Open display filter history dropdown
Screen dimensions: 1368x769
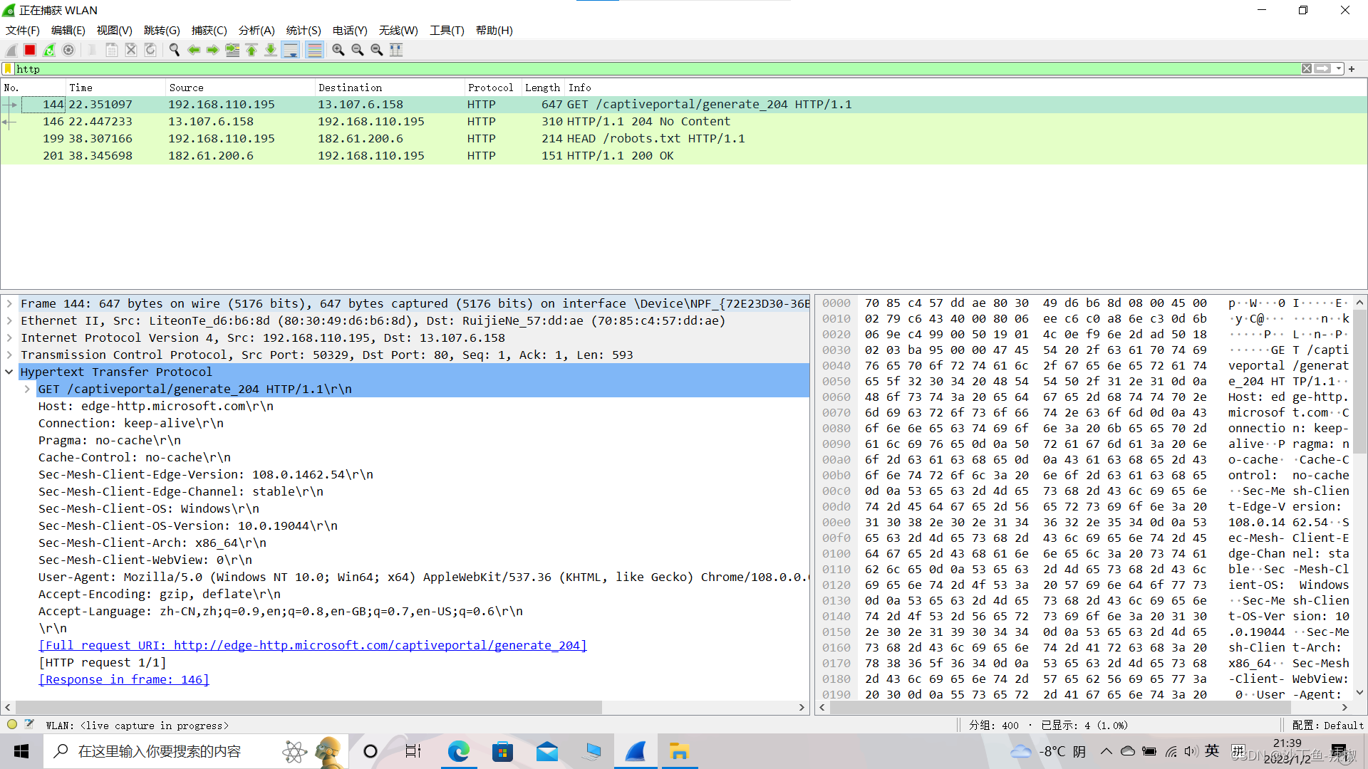[1339, 69]
